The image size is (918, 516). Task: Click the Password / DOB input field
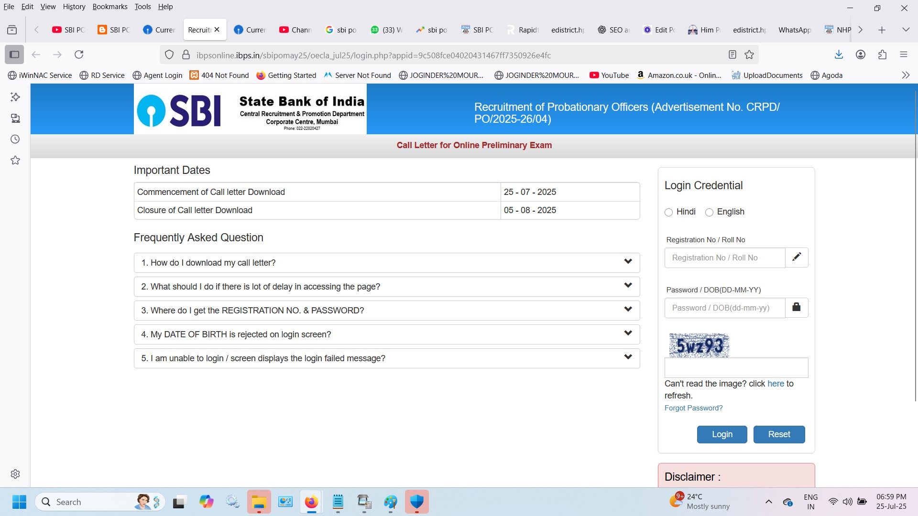click(725, 308)
